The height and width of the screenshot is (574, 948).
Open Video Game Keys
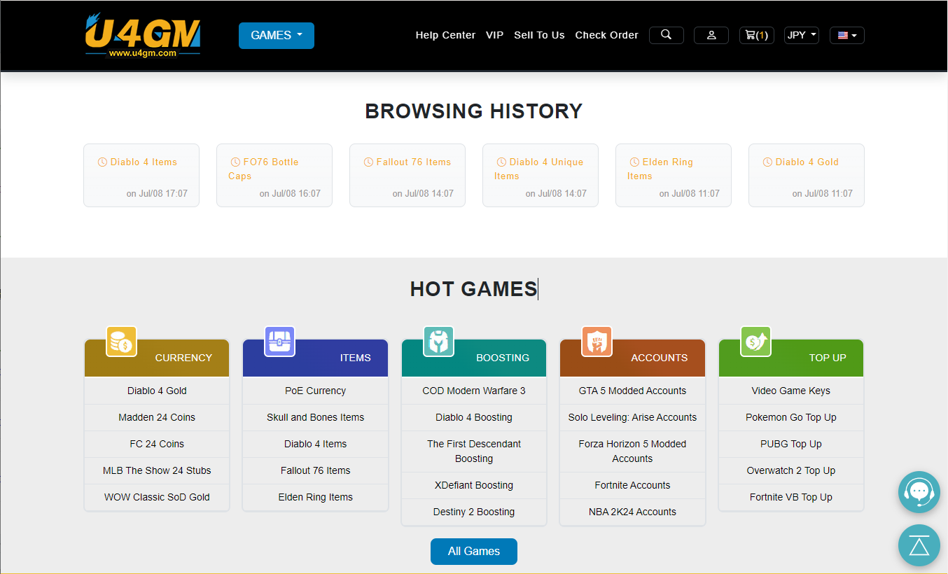click(791, 391)
